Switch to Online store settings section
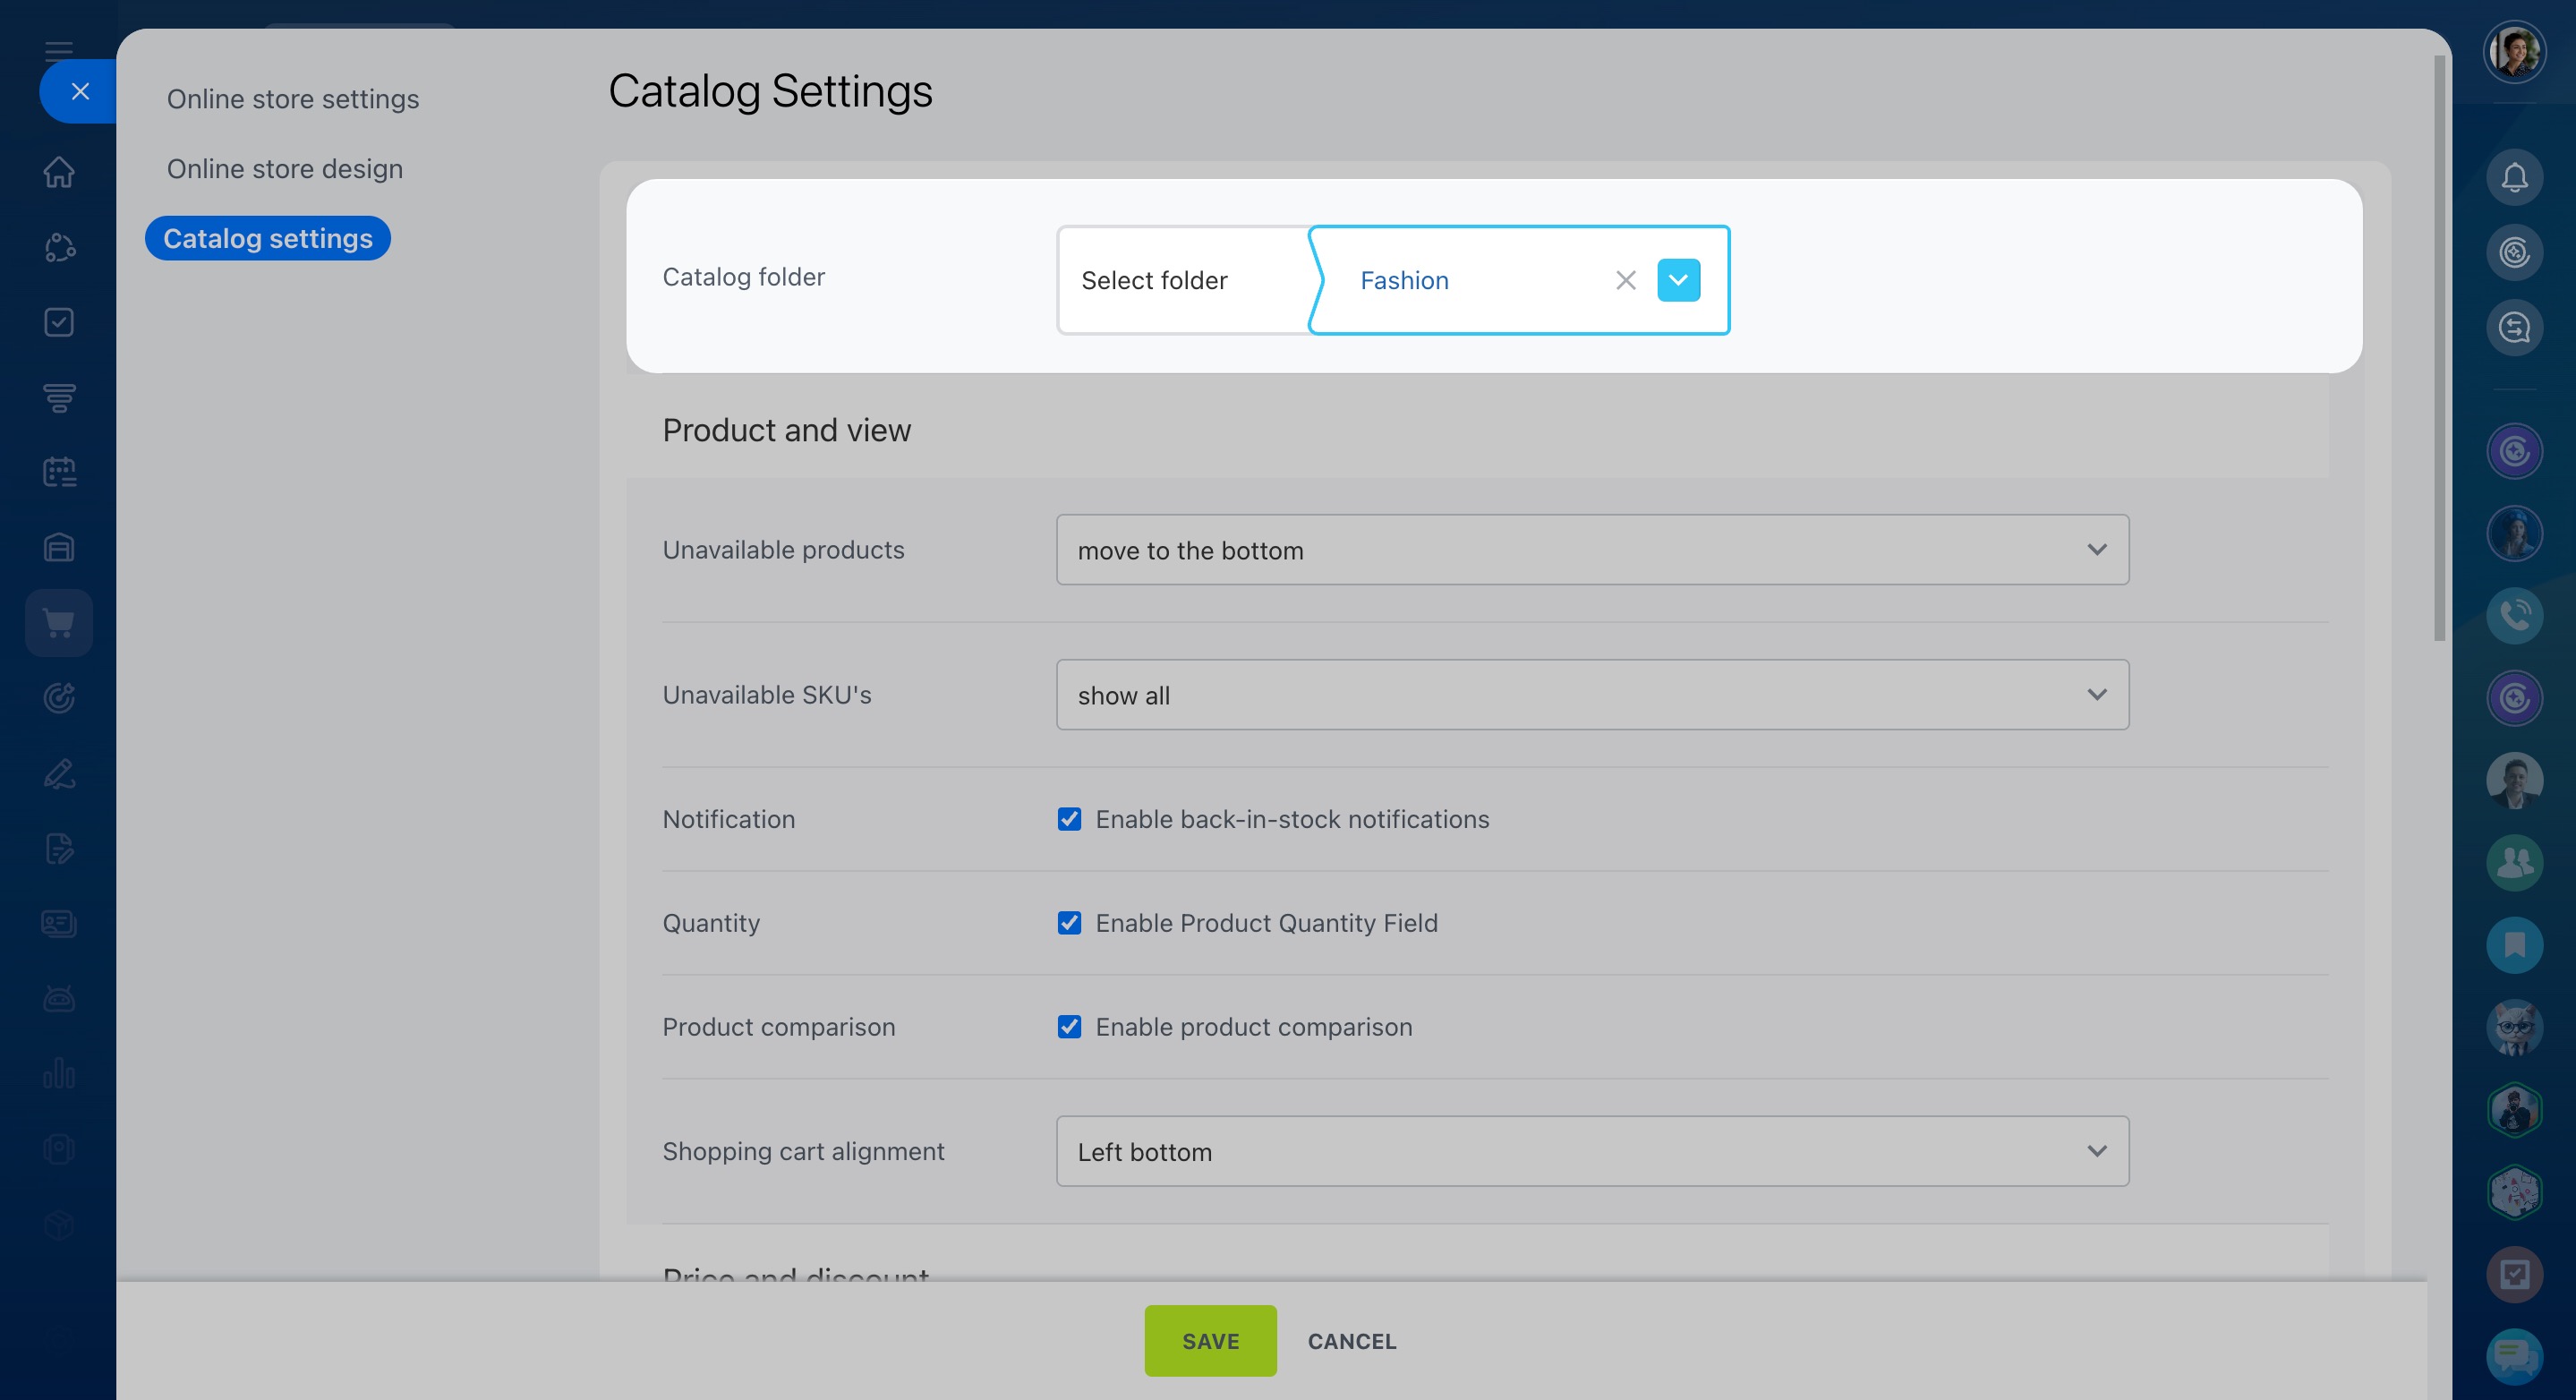The height and width of the screenshot is (1400, 2576). 293,99
